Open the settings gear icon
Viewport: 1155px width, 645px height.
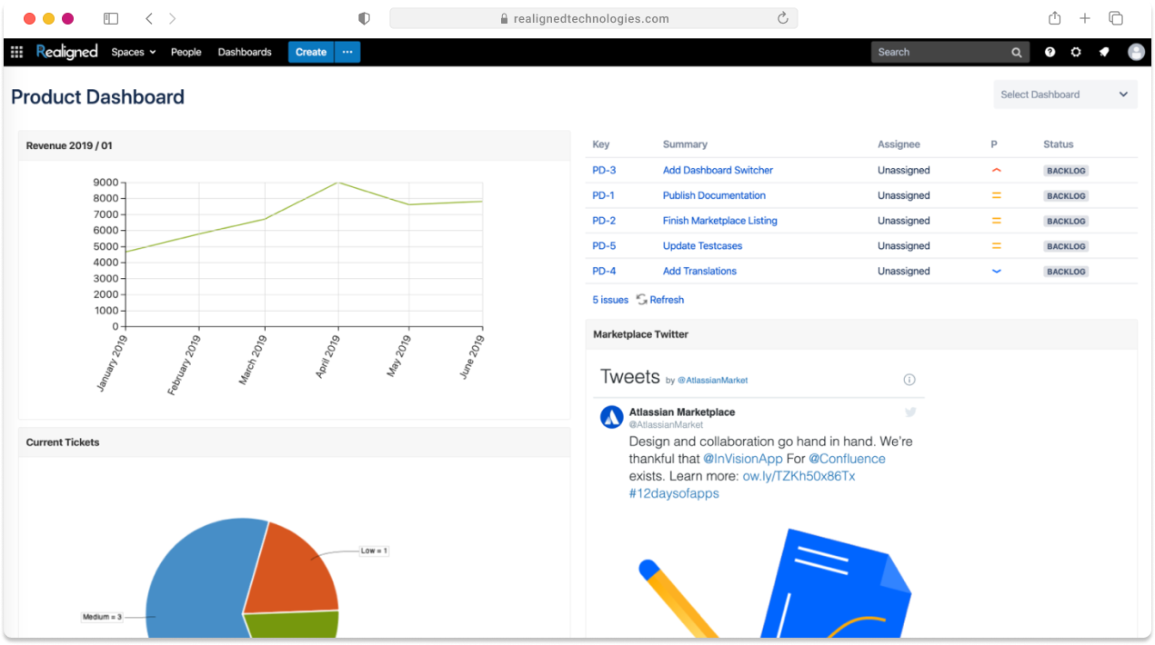pos(1076,52)
